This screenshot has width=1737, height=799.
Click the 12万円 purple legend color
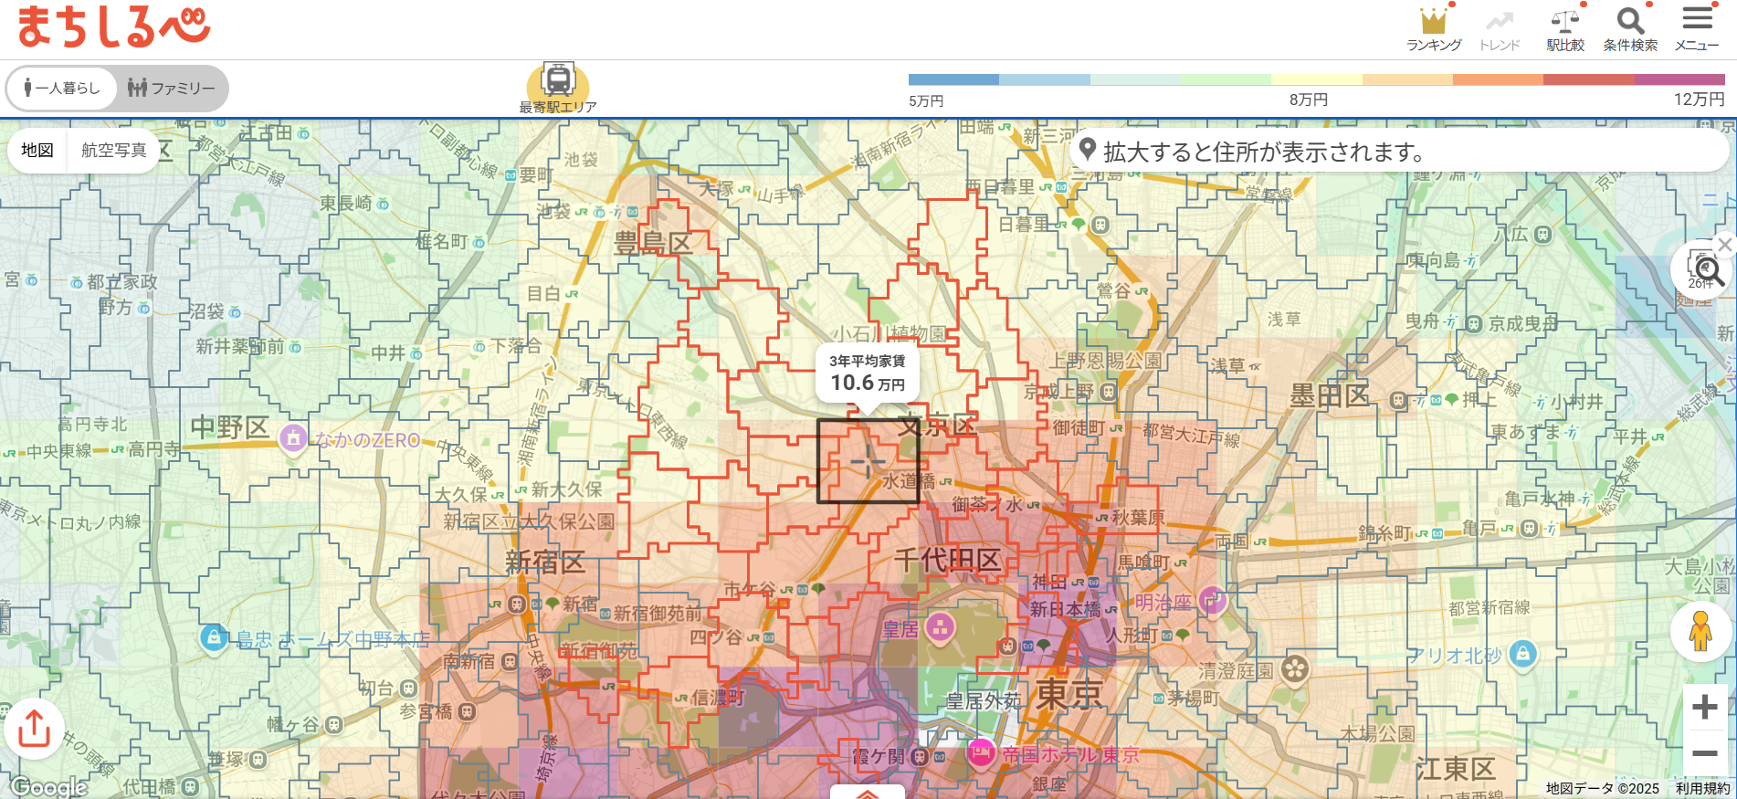point(1679,79)
